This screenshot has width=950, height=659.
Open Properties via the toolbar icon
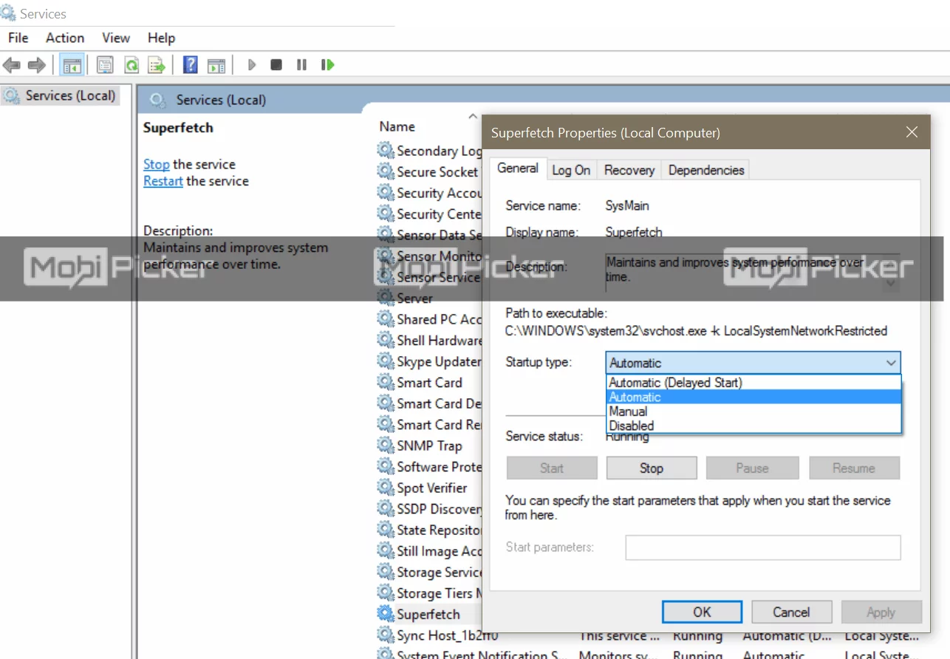pyautogui.click(x=106, y=65)
